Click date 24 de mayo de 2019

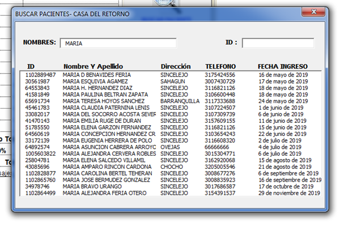click(283, 101)
